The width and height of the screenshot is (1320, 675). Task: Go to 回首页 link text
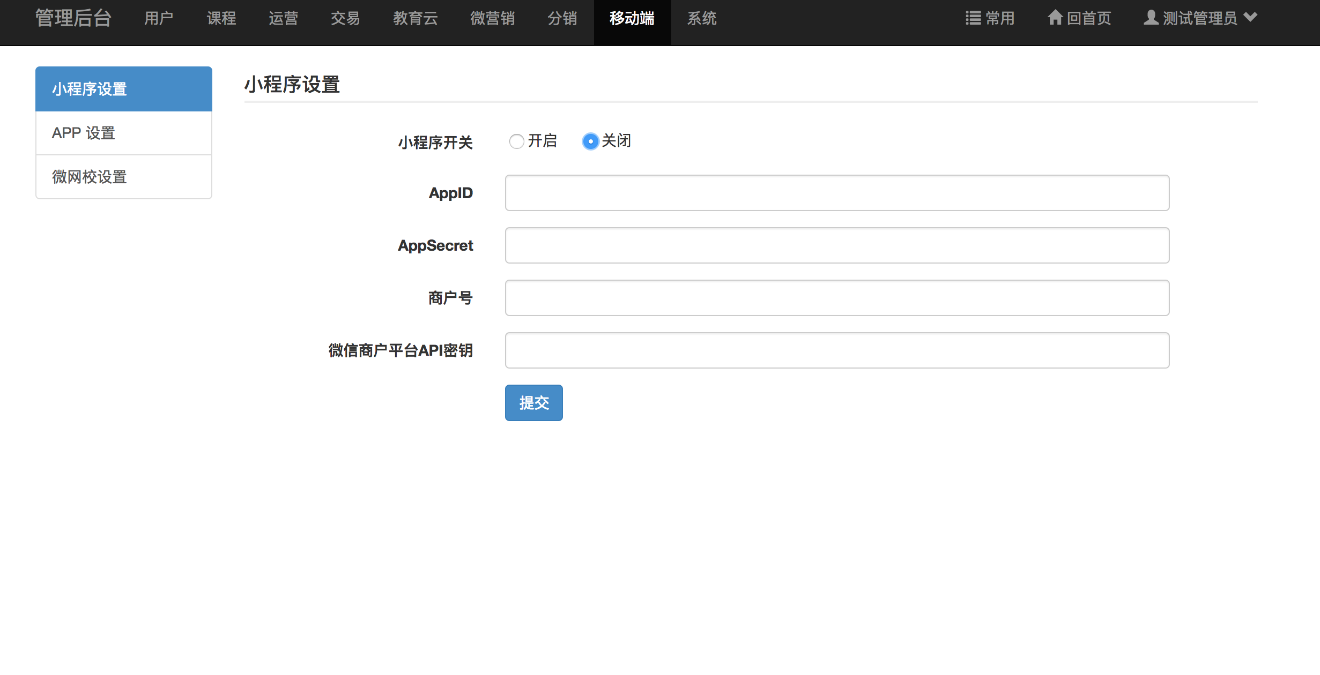[x=1089, y=18]
